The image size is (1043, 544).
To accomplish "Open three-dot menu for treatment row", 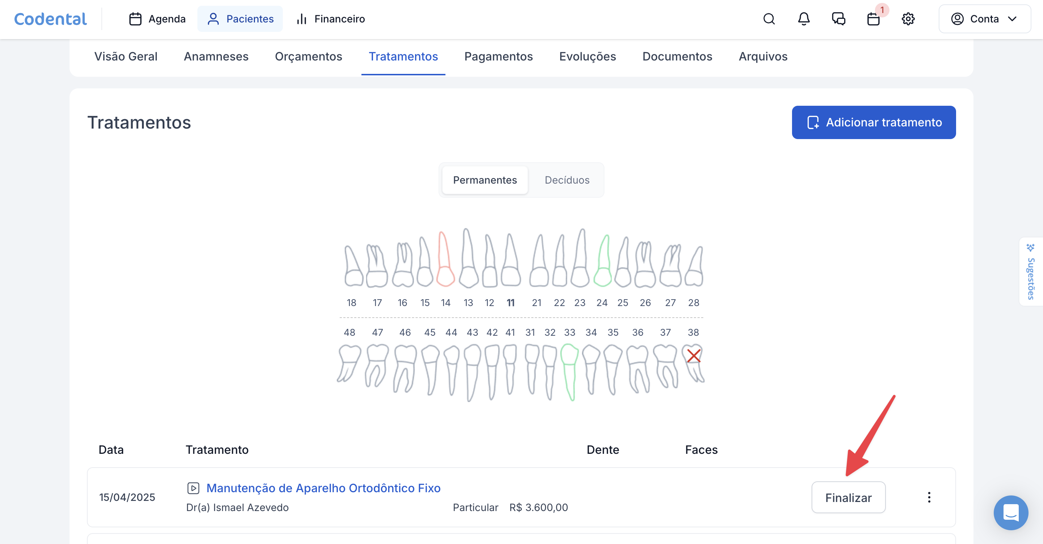I will [929, 497].
